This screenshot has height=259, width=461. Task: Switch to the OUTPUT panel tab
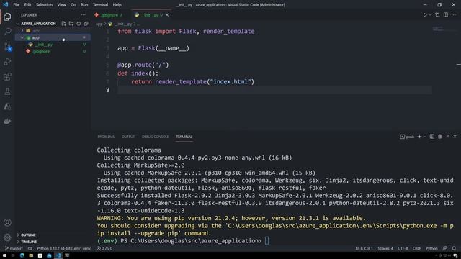(x=128, y=137)
